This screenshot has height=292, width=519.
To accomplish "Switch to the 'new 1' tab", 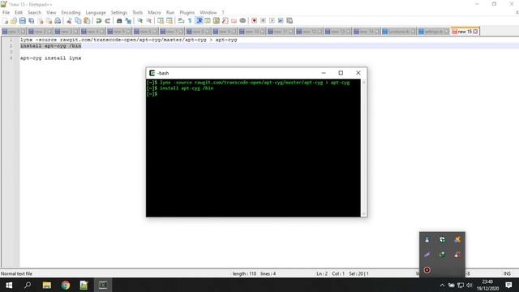I will point(14,32).
